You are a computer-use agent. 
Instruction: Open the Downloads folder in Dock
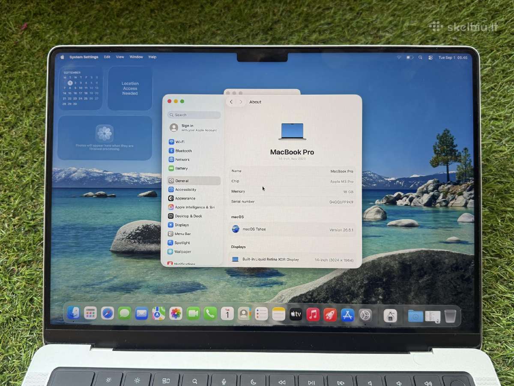415,316
